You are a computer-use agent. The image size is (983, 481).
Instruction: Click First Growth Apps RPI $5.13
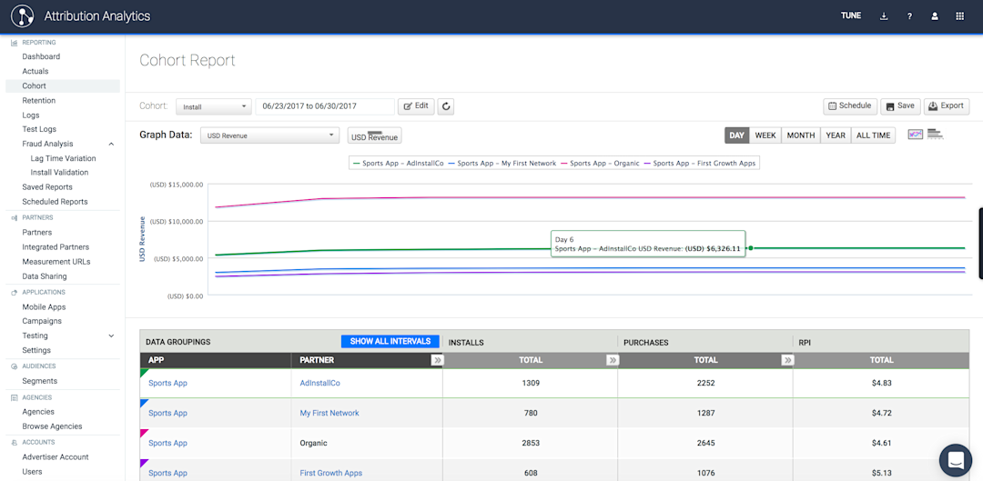pyautogui.click(x=881, y=473)
